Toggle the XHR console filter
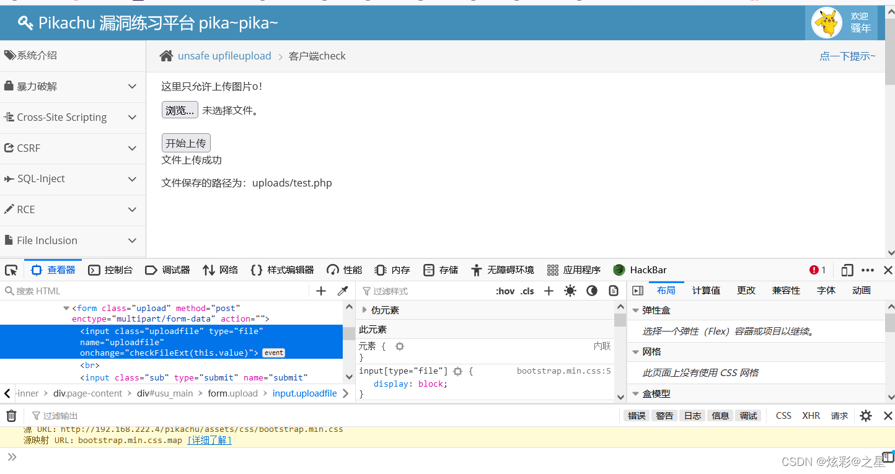 (811, 416)
